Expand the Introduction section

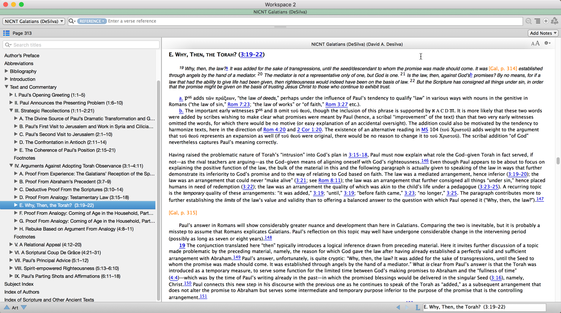(x=6, y=79)
